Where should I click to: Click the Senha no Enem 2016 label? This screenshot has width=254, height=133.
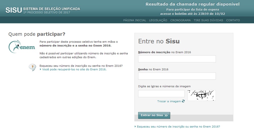point(153,69)
